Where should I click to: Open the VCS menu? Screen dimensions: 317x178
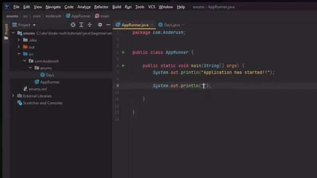[x=152, y=7]
